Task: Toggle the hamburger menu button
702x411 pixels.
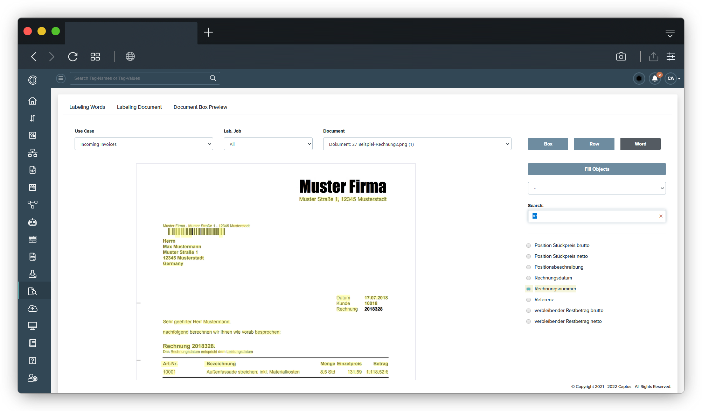Action: click(61, 78)
